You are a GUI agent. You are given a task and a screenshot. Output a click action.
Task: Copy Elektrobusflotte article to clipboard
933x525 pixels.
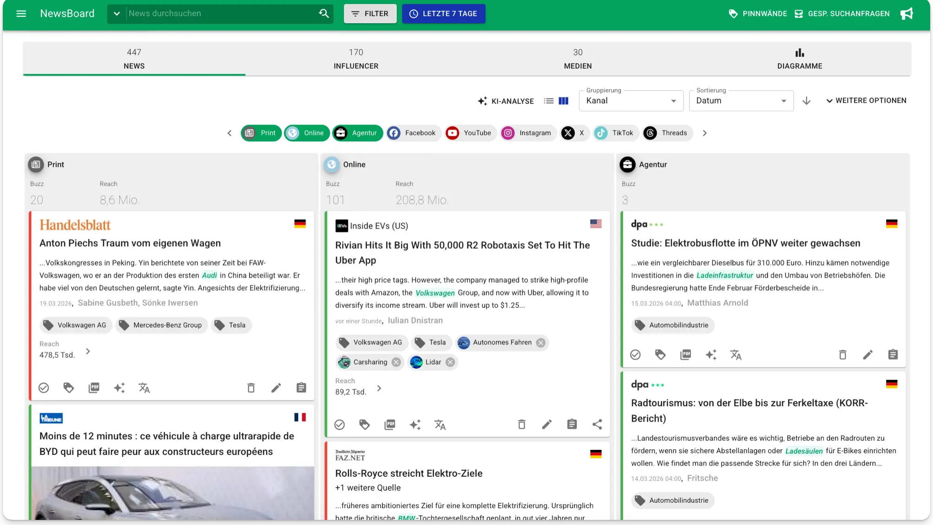(x=893, y=355)
